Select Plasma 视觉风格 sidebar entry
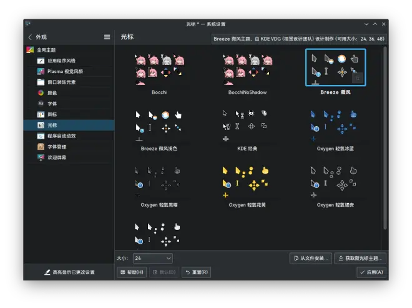The image size is (412, 308). click(x=65, y=71)
